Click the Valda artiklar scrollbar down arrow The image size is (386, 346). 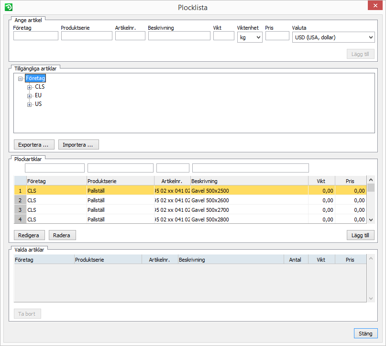(371, 299)
